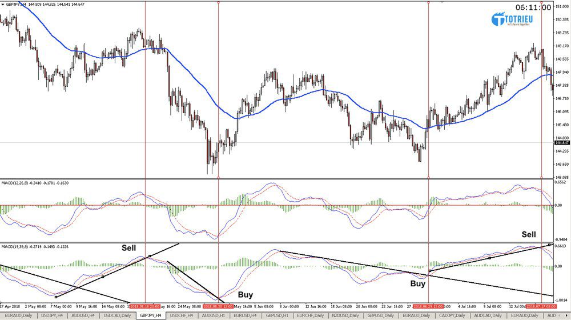571x320 pixels.
Task: Click the 9 Jul 08:00 time label
Action: pos(493,306)
